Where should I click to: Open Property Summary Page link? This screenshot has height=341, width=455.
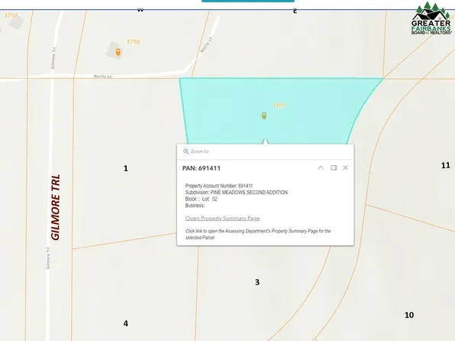(x=222, y=219)
